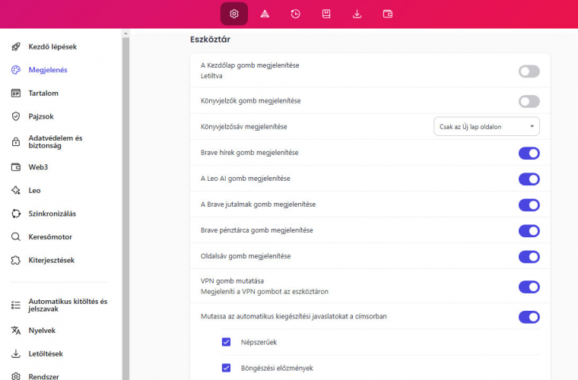Click the puzzle icon next to Kiterjesztések

[16, 260]
